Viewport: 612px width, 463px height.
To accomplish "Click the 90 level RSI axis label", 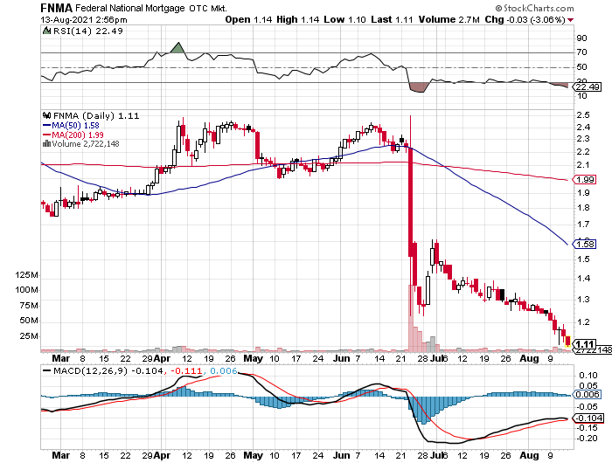I will click(581, 38).
